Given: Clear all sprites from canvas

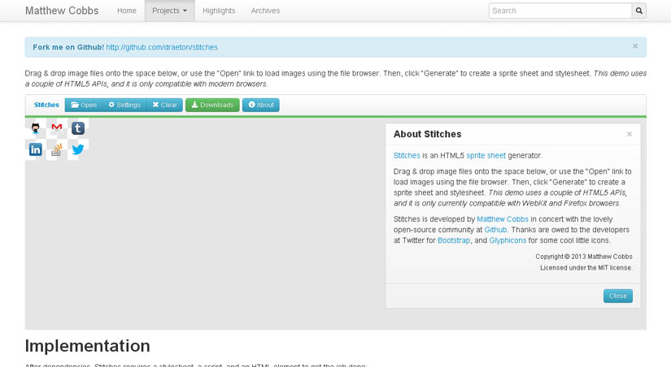Looking at the screenshot, I should 165,105.
